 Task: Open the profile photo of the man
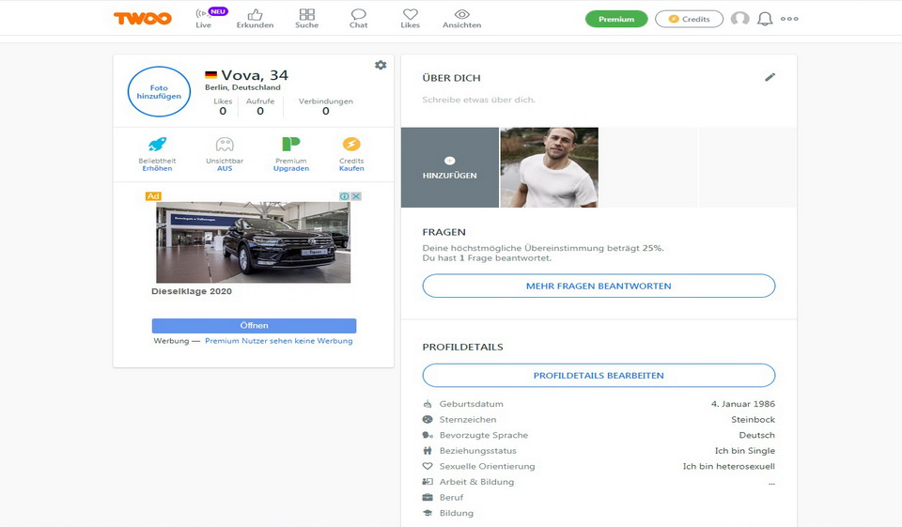549,167
